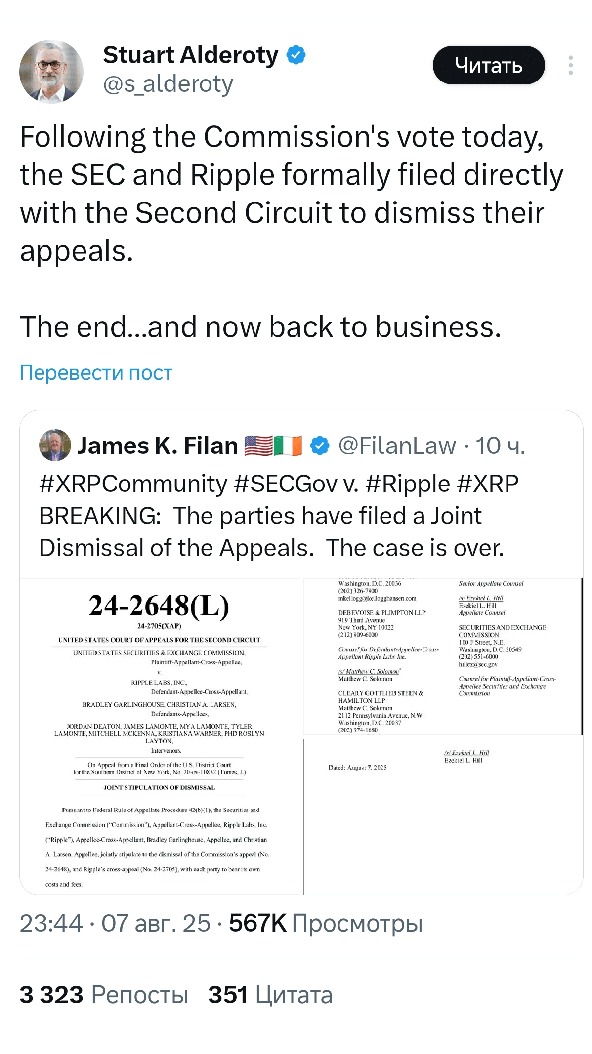Translate the post via Перевести пост
This screenshot has width=592, height=1054.
tap(96, 372)
